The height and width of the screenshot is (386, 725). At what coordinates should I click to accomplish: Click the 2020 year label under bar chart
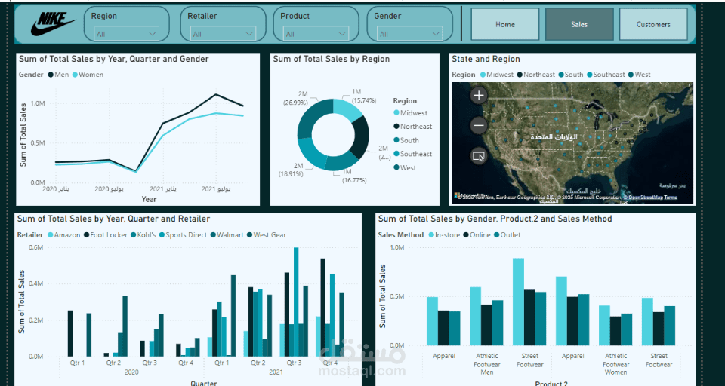[x=131, y=372]
